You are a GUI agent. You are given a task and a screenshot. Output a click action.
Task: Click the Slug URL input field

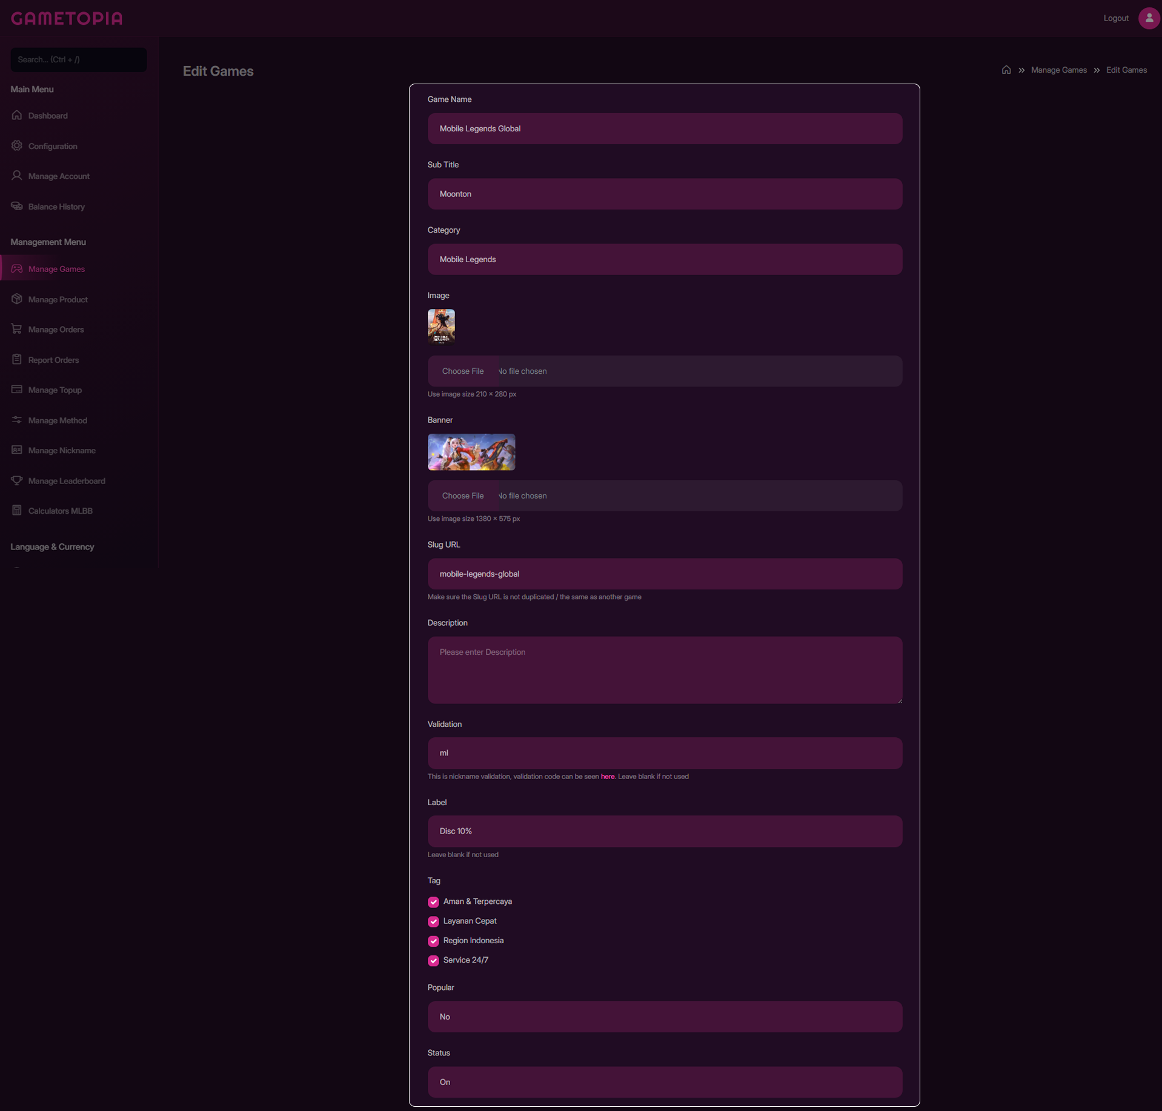tap(665, 574)
